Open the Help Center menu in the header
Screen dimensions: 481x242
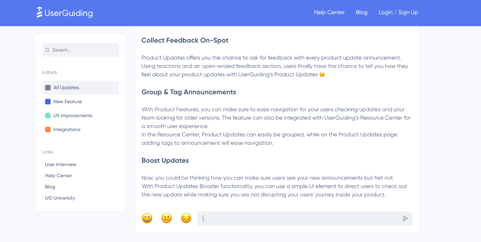coord(329,12)
